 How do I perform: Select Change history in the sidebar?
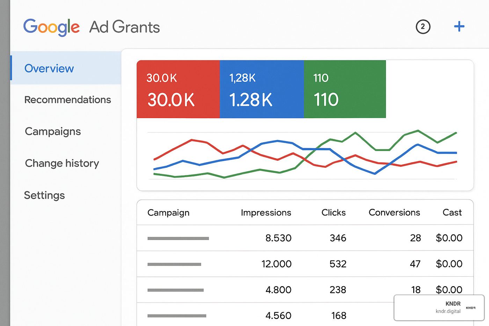(62, 163)
